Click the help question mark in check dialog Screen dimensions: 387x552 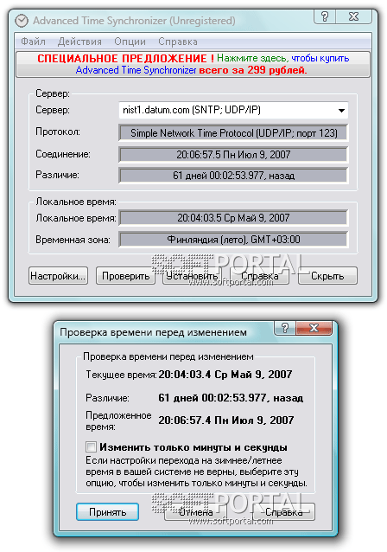coord(285,328)
